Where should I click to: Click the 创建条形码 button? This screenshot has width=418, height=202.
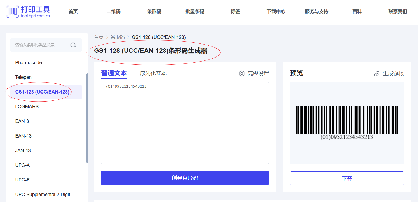point(185,178)
